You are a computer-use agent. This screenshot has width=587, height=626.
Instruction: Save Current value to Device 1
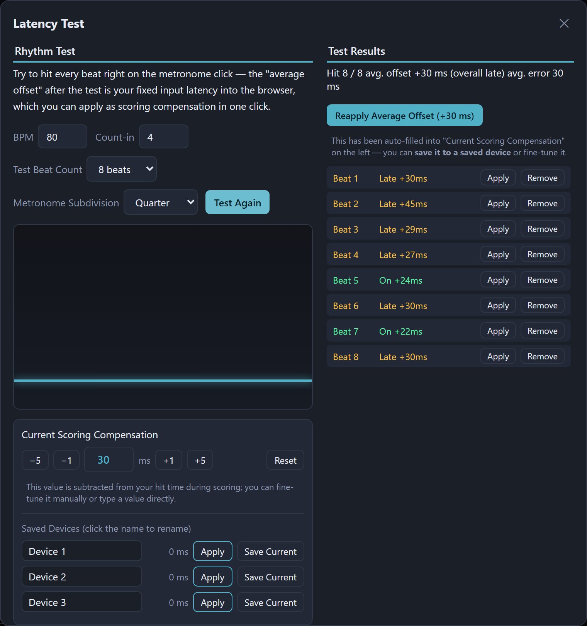tap(270, 551)
